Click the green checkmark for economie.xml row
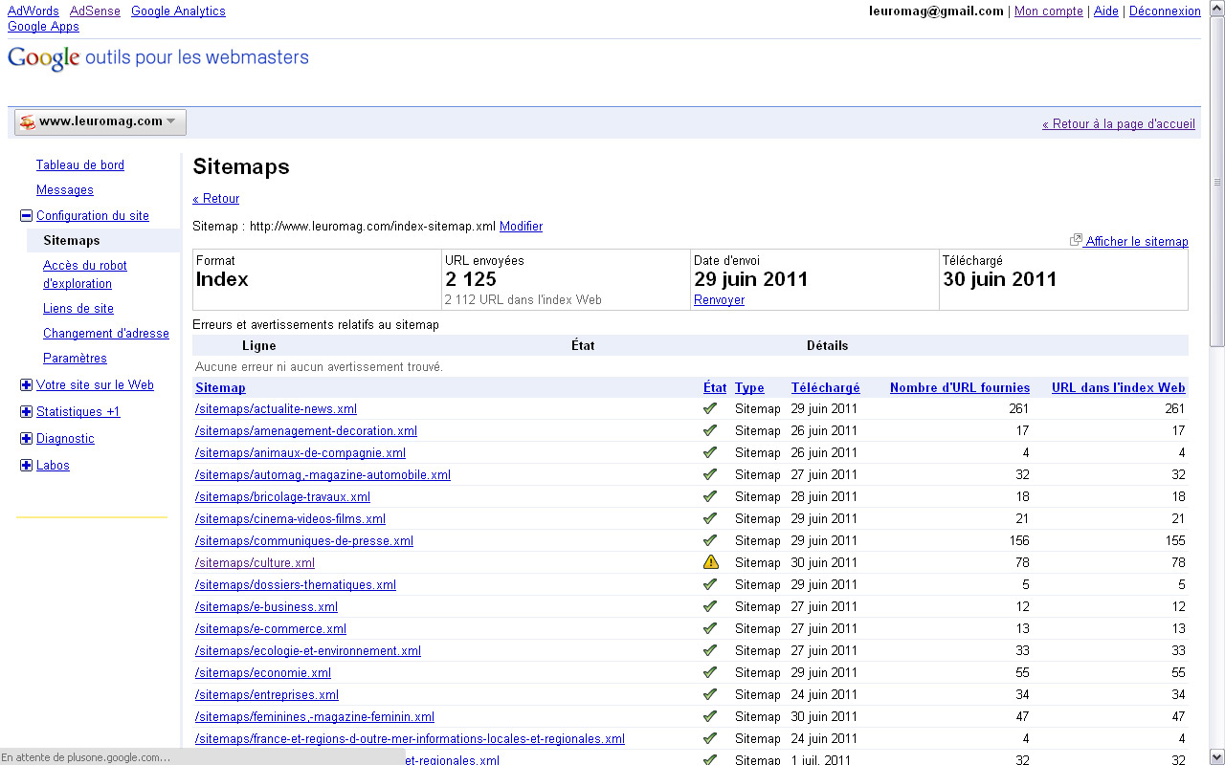The width and height of the screenshot is (1225, 765). click(x=710, y=672)
